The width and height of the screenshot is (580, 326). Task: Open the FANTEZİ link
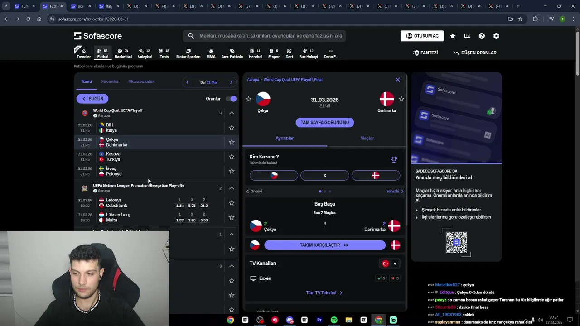425,53
